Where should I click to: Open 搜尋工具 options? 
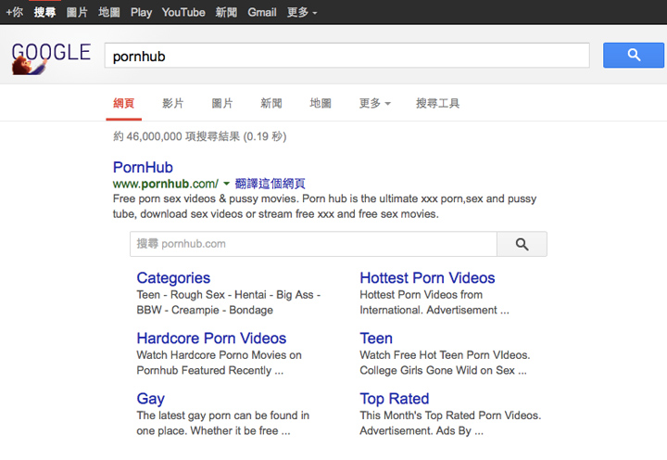point(437,103)
